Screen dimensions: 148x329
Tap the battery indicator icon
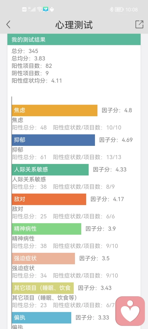(119, 10)
